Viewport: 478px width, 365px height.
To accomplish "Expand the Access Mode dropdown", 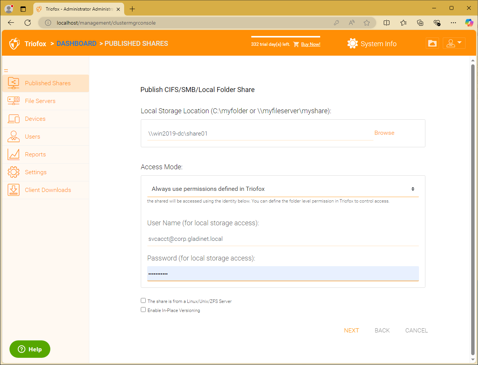I will coord(283,189).
